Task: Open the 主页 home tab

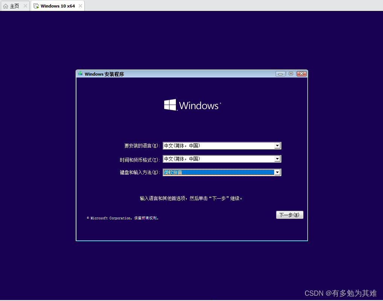Action: [15, 6]
